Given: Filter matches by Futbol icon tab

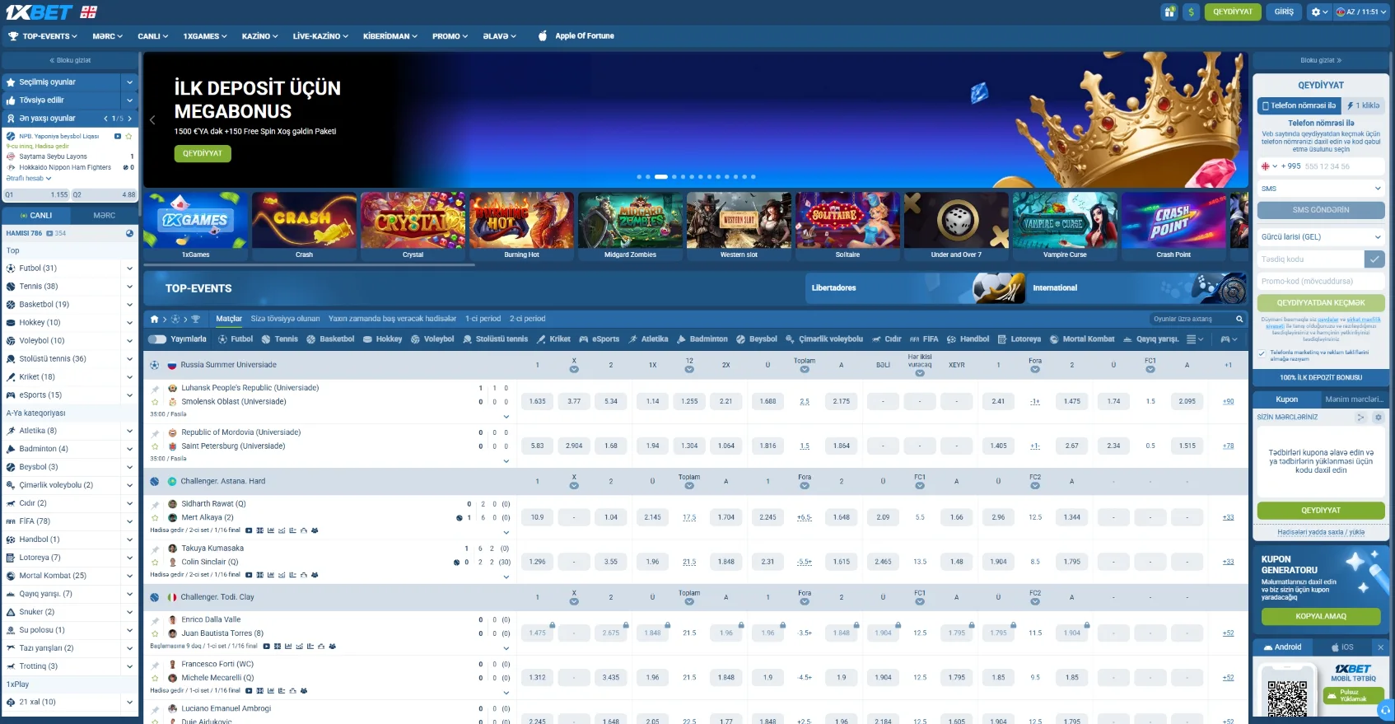Looking at the screenshot, I should pos(235,339).
